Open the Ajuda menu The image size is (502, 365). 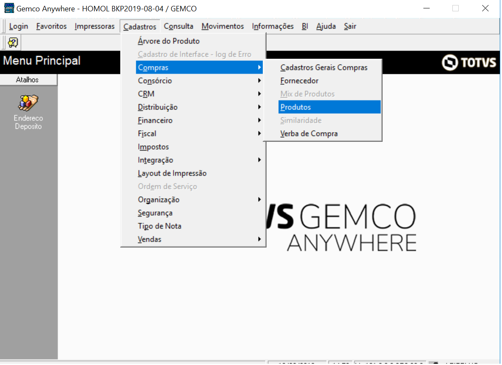(x=326, y=26)
